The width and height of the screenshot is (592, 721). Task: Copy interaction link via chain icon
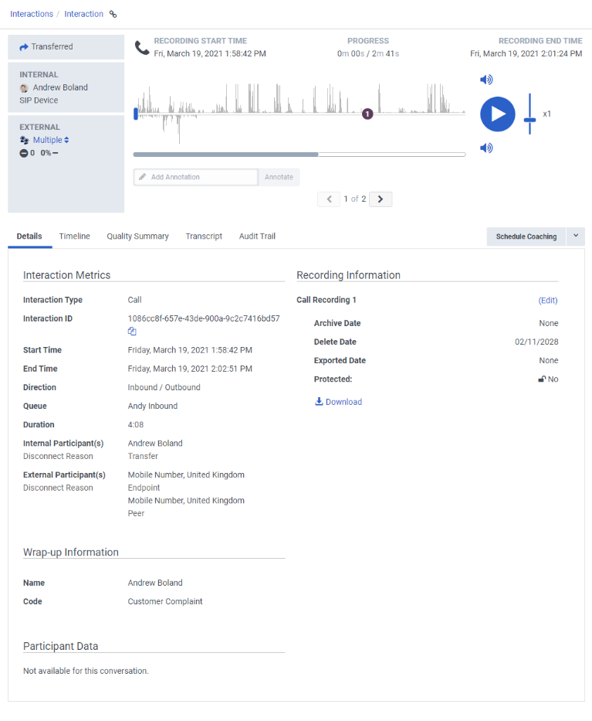click(113, 14)
